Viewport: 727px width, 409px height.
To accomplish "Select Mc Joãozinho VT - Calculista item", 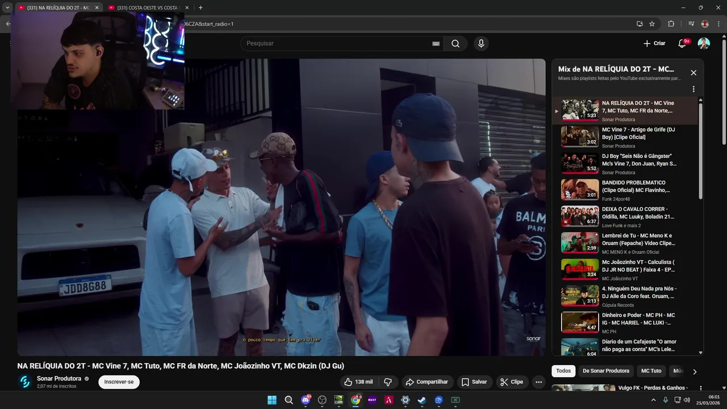I will click(x=625, y=270).
